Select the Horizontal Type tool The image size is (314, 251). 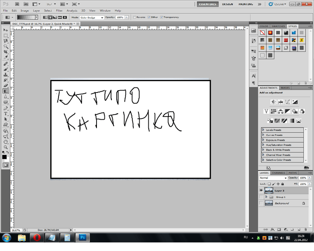(x=5, y=113)
